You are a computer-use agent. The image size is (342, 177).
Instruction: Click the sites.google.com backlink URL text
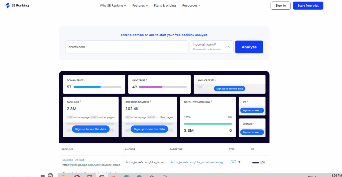point(92,165)
